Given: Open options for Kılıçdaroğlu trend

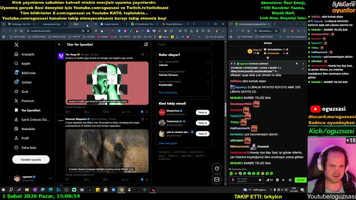Looking at the screenshot, I should tap(208, 82).
